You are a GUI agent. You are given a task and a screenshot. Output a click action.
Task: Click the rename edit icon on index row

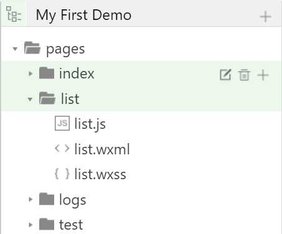[225, 75]
